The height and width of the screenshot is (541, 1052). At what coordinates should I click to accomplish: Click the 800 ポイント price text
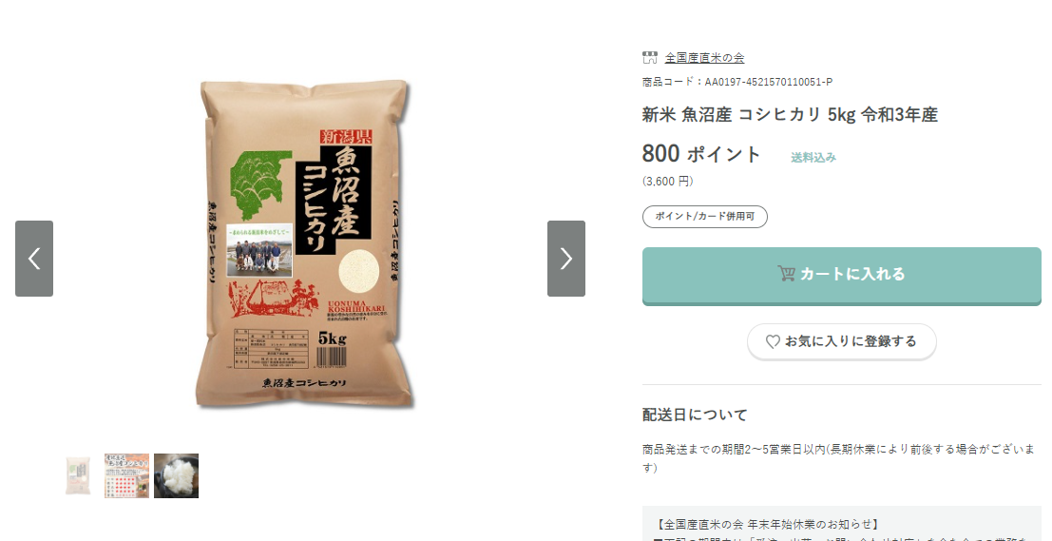pos(701,154)
